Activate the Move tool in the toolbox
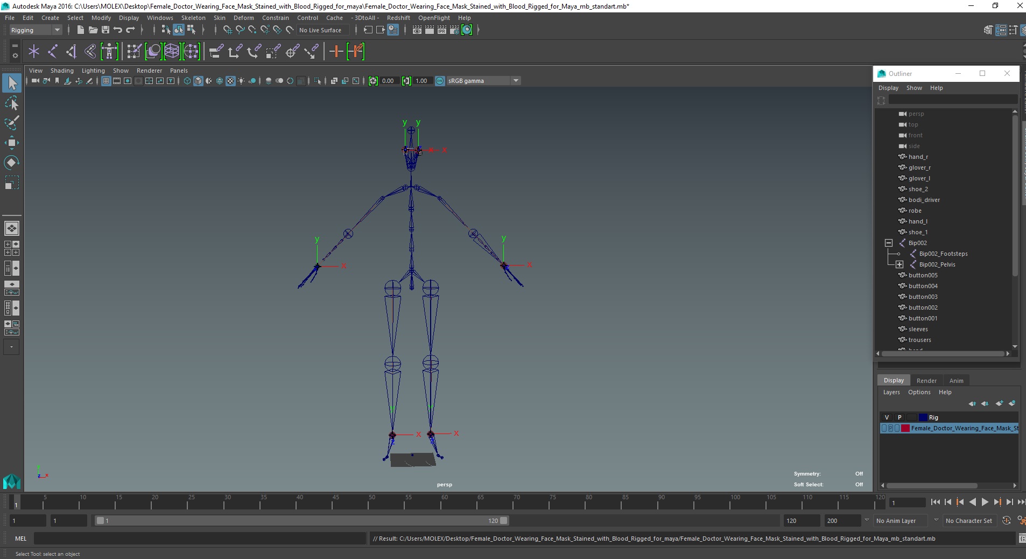Image resolution: width=1026 pixels, height=559 pixels. (x=12, y=143)
